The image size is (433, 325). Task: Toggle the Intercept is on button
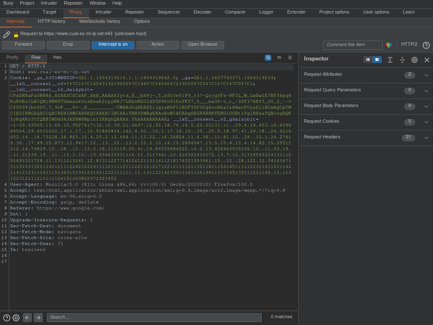pyautogui.click(x=113, y=45)
